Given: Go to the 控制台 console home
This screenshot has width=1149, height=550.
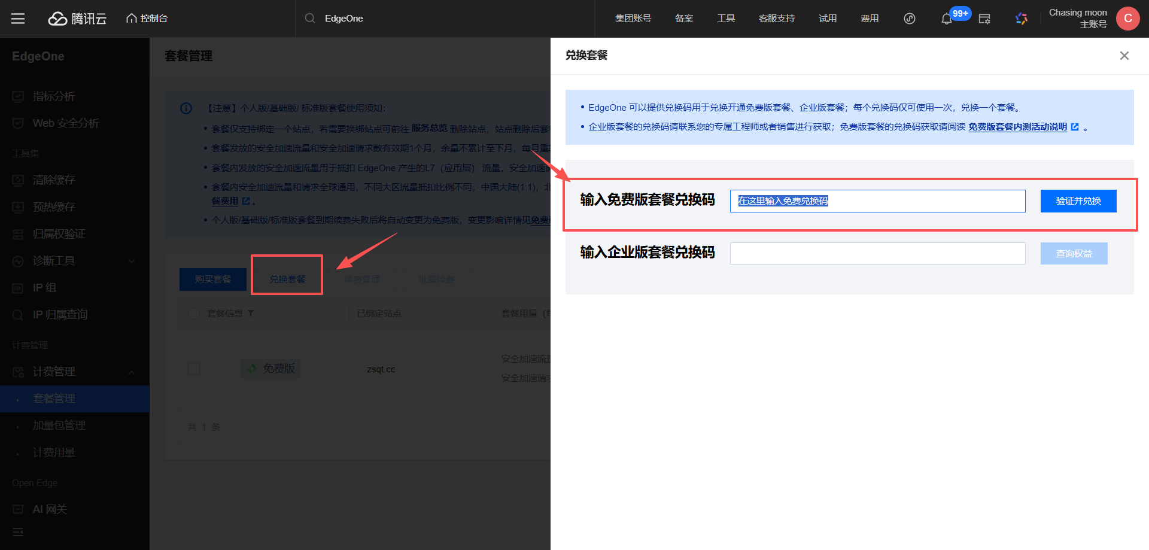Looking at the screenshot, I should coord(147,19).
